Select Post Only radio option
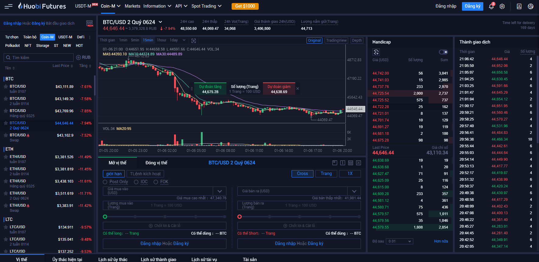 click(105, 182)
